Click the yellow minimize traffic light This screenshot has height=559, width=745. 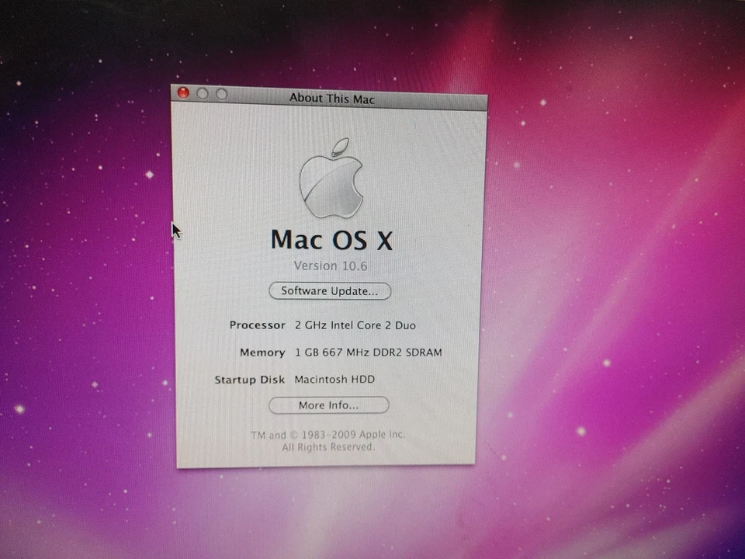(202, 92)
